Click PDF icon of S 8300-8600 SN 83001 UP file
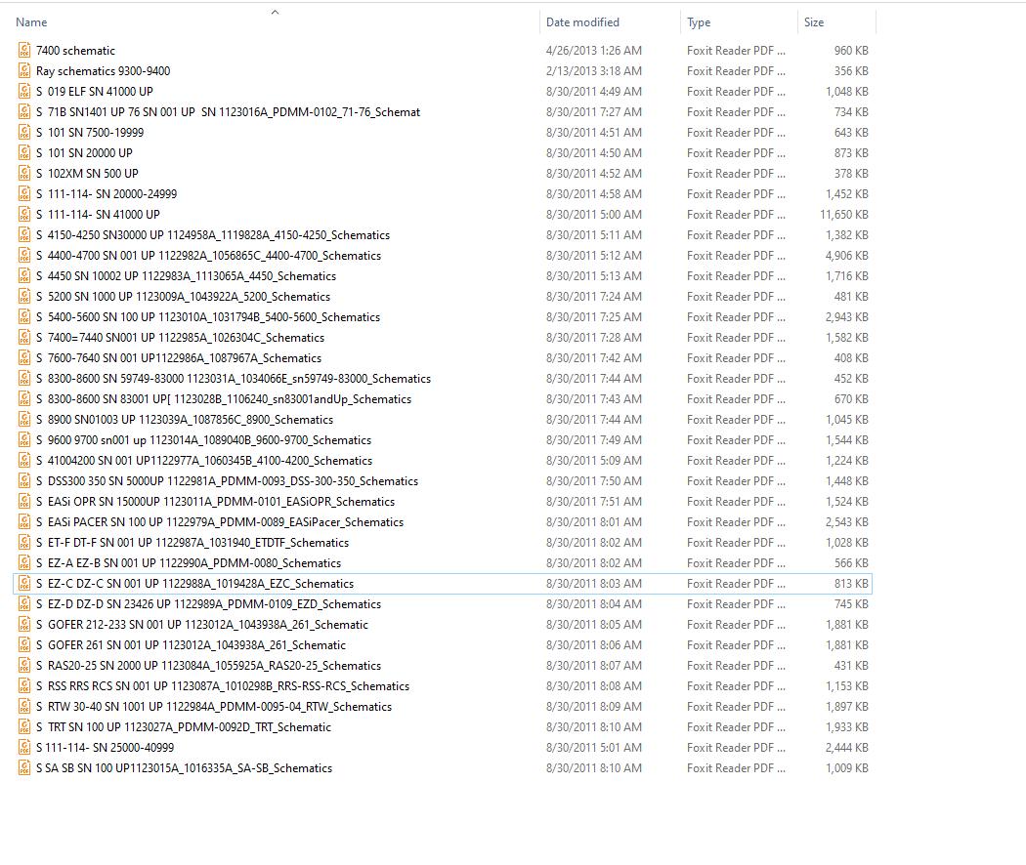 pyautogui.click(x=24, y=399)
